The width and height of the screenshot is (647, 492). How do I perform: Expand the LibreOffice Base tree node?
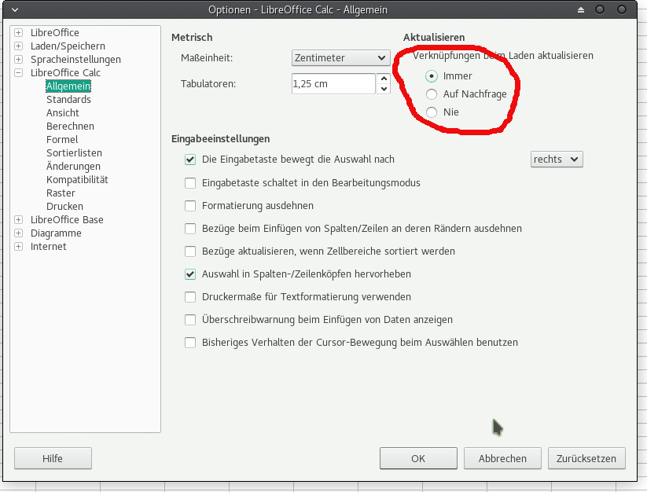19,220
